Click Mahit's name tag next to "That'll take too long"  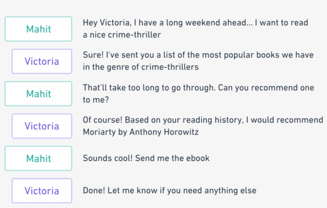[39, 94]
